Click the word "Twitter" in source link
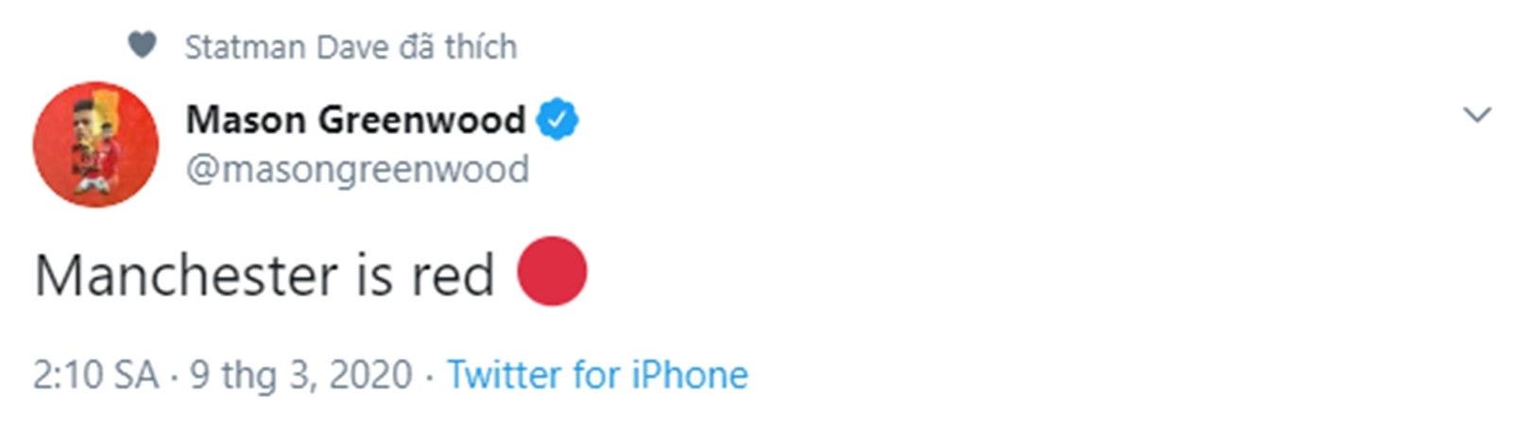The width and height of the screenshot is (1526, 425). (x=505, y=375)
